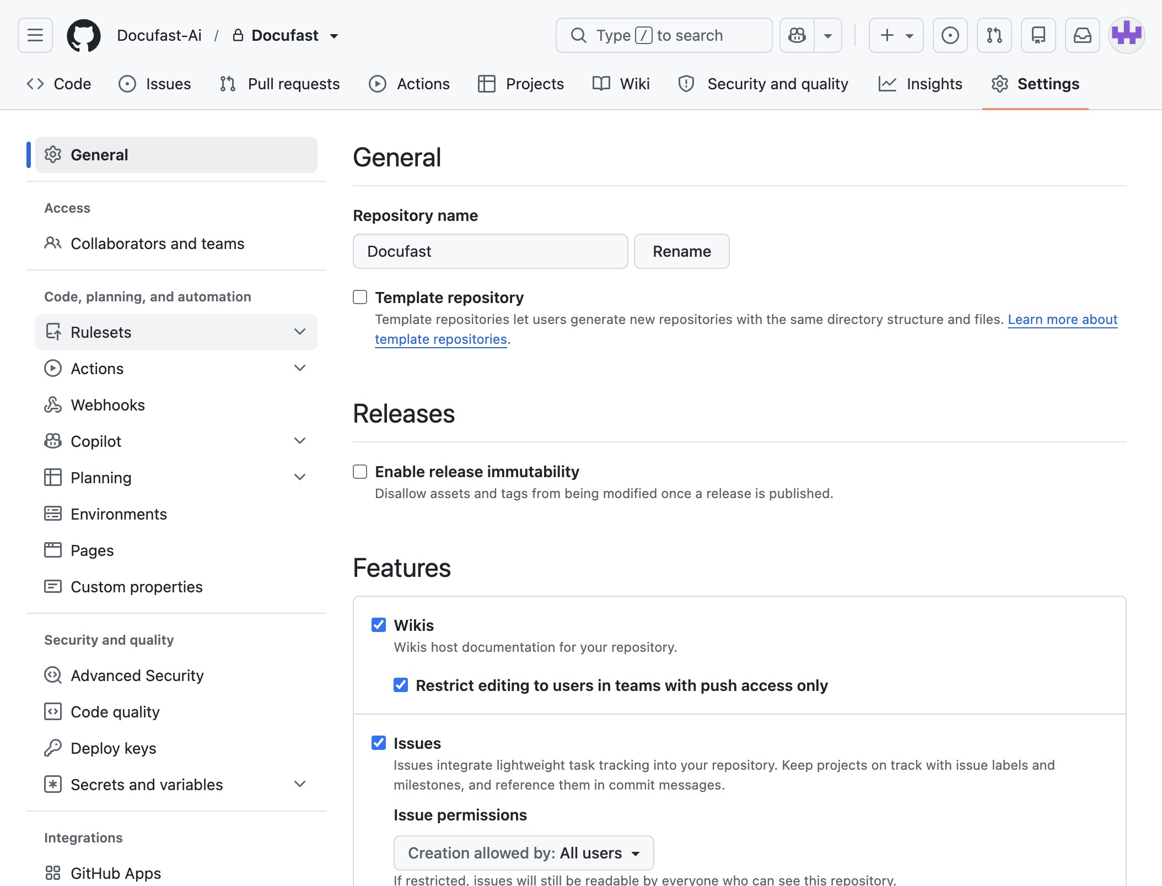Go to GitHub homepage via Octocat logo
Viewport: 1162px width, 886px height.
point(84,35)
